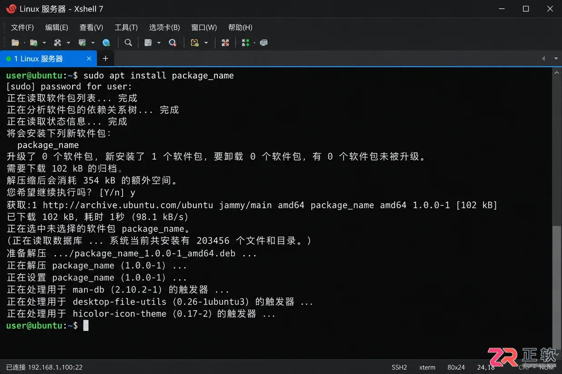The width and height of the screenshot is (562, 374).
Task: Click the New session folder icon
Action: pyautogui.click(x=15, y=43)
